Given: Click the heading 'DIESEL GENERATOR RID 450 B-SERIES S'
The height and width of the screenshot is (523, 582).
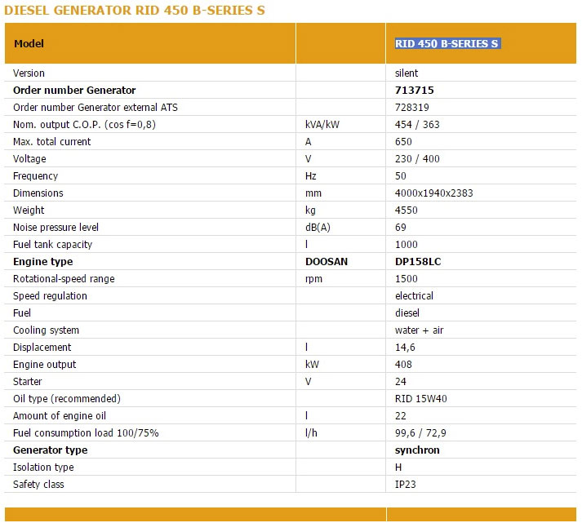Looking at the screenshot, I should pyautogui.click(x=135, y=11).
